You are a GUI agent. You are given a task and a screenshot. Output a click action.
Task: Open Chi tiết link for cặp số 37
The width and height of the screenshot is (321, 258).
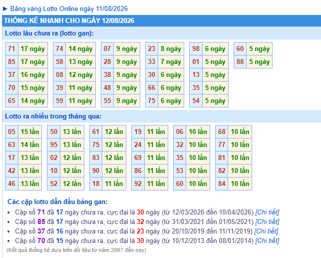coord(267,231)
